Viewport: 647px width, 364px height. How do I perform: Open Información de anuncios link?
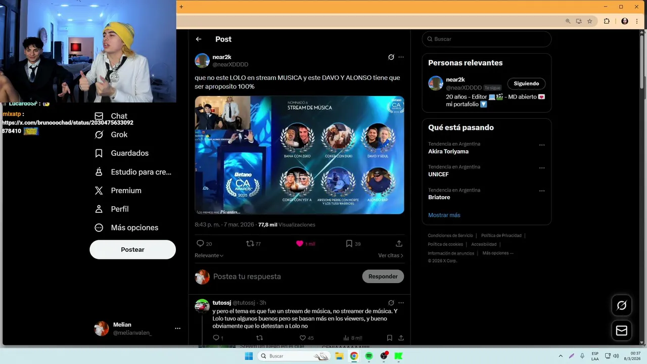pos(451,253)
